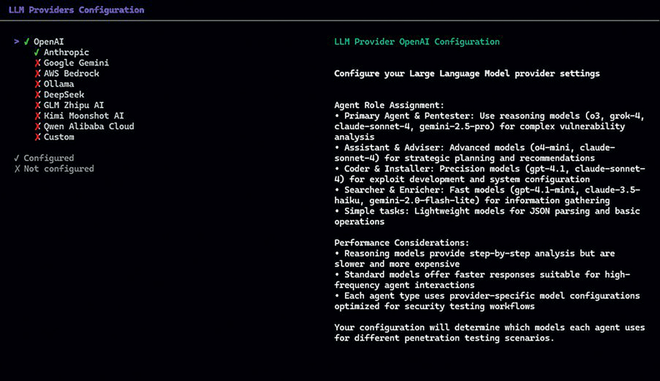Click the red X beside GLM Zhipu AI

[37, 105]
